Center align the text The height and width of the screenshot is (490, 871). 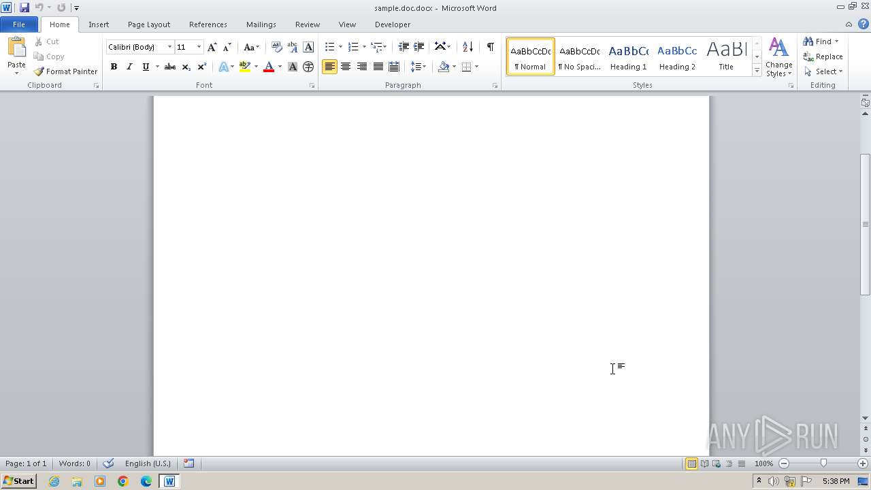[x=346, y=67]
